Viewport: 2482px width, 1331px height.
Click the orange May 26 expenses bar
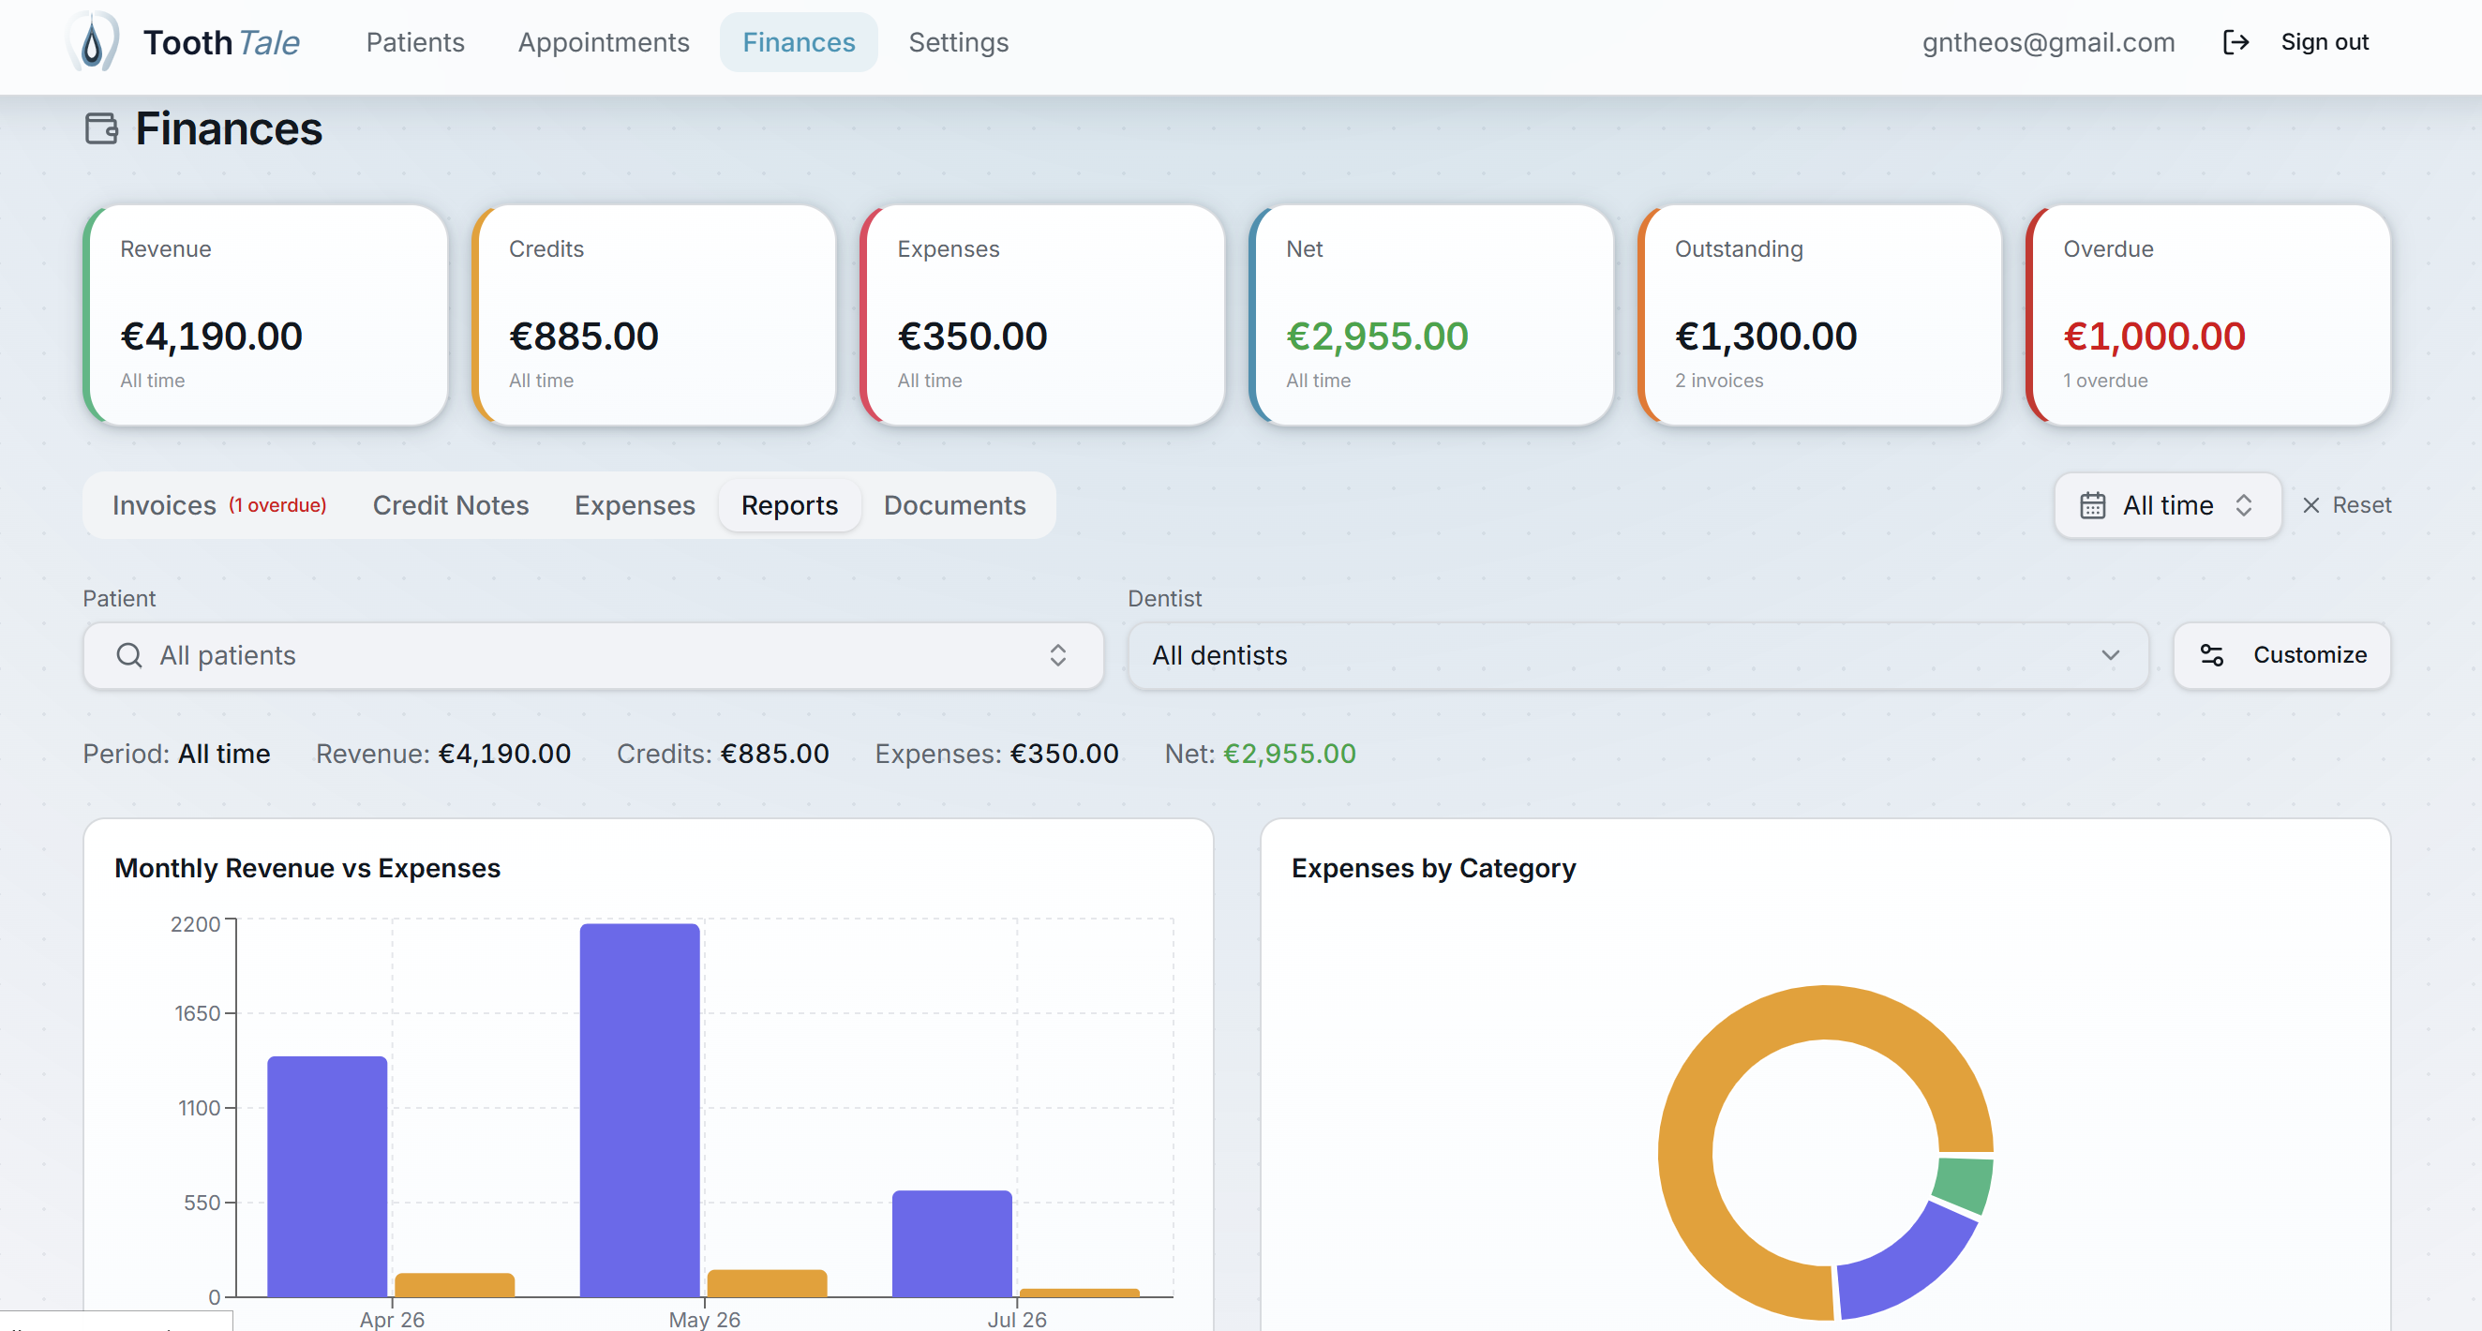pos(767,1284)
